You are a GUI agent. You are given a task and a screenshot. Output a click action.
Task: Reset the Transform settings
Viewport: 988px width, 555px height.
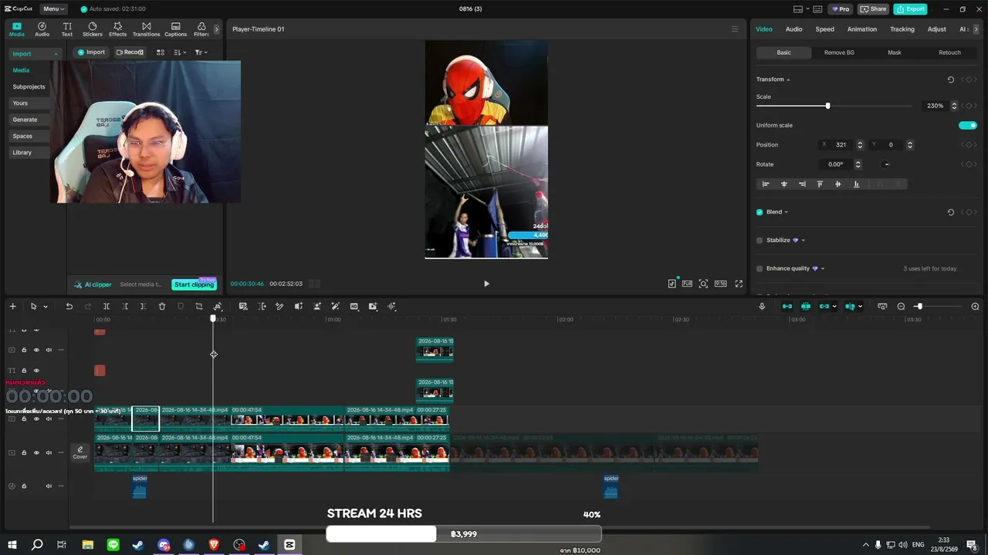(x=951, y=79)
